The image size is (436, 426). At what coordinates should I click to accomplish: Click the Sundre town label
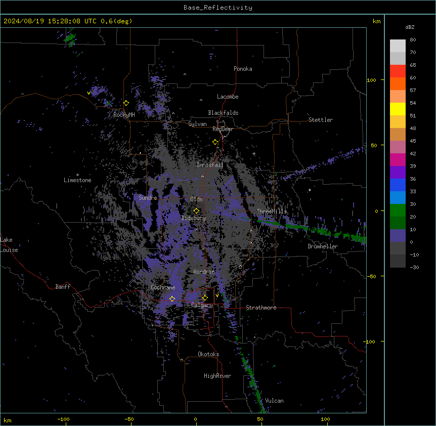148,198
